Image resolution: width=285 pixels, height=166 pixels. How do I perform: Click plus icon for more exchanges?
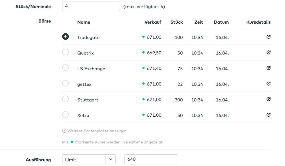[64, 131]
